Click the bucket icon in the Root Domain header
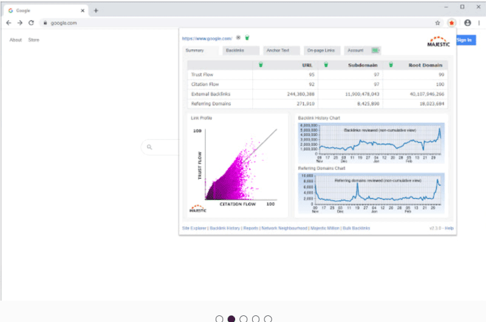The width and height of the screenshot is (486, 322). tap(391, 65)
